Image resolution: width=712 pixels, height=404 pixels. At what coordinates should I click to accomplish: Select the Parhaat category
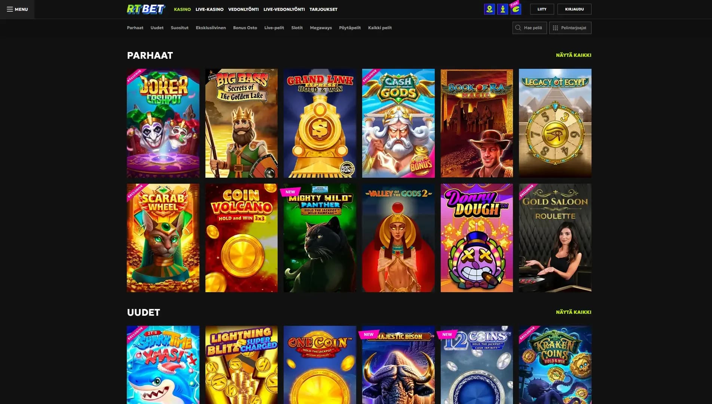click(135, 28)
